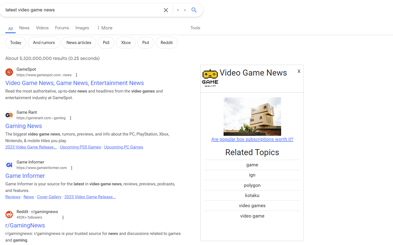Screen dimensions: 393x245
Task: Select related topic polygon
Action: (x=252, y=185)
